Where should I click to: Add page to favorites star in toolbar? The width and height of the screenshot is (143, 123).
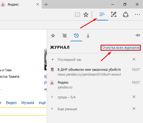point(86,14)
